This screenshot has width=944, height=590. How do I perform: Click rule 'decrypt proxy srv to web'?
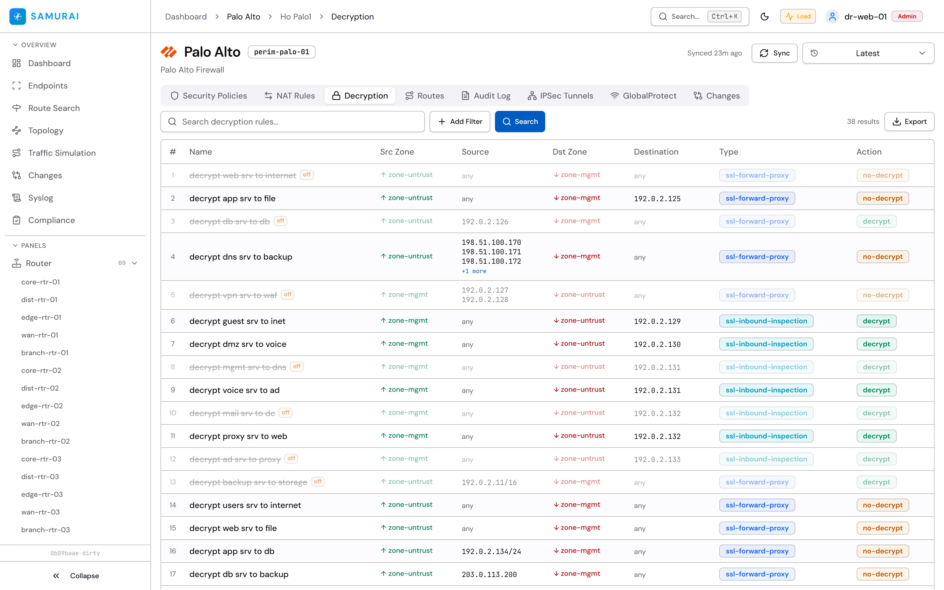238,436
